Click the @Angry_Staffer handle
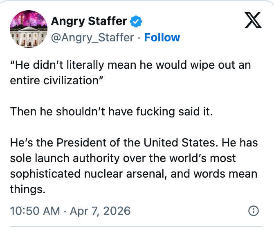274x230 pixels. coord(92,37)
